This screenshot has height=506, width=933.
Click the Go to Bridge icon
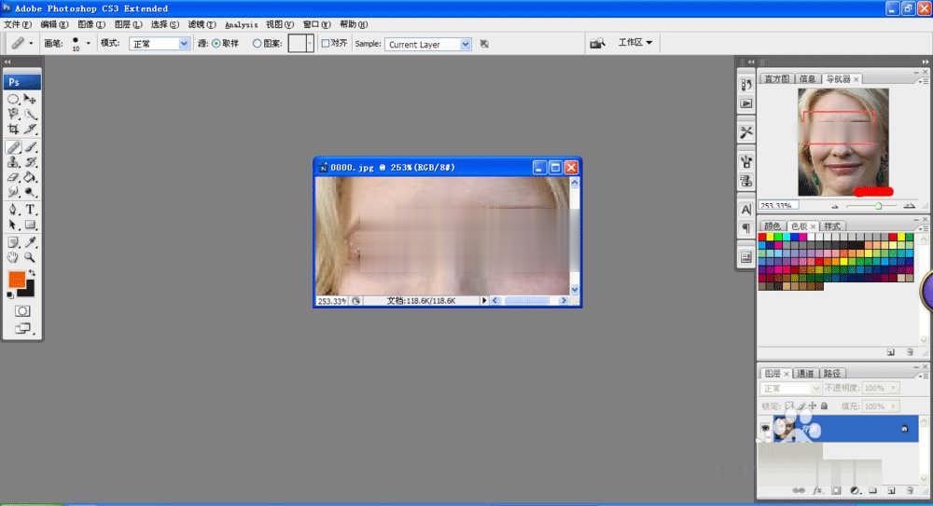(x=597, y=43)
